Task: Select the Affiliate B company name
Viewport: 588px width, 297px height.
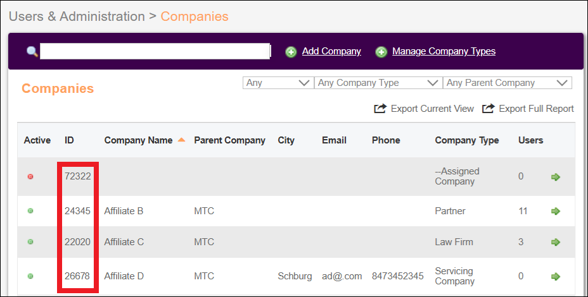Action: (x=124, y=211)
